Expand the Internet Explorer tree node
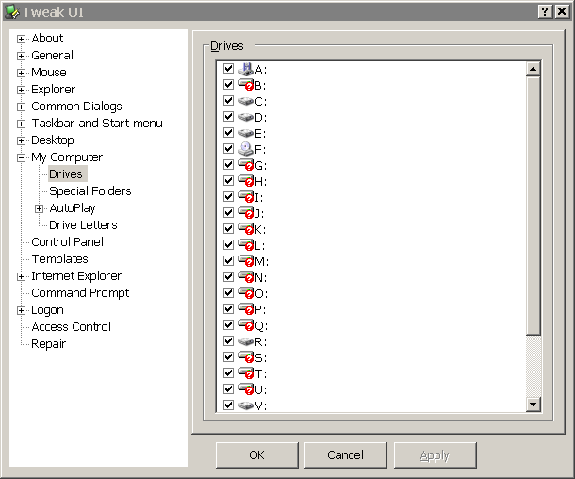Image resolution: width=575 pixels, height=479 pixels. click(x=22, y=276)
